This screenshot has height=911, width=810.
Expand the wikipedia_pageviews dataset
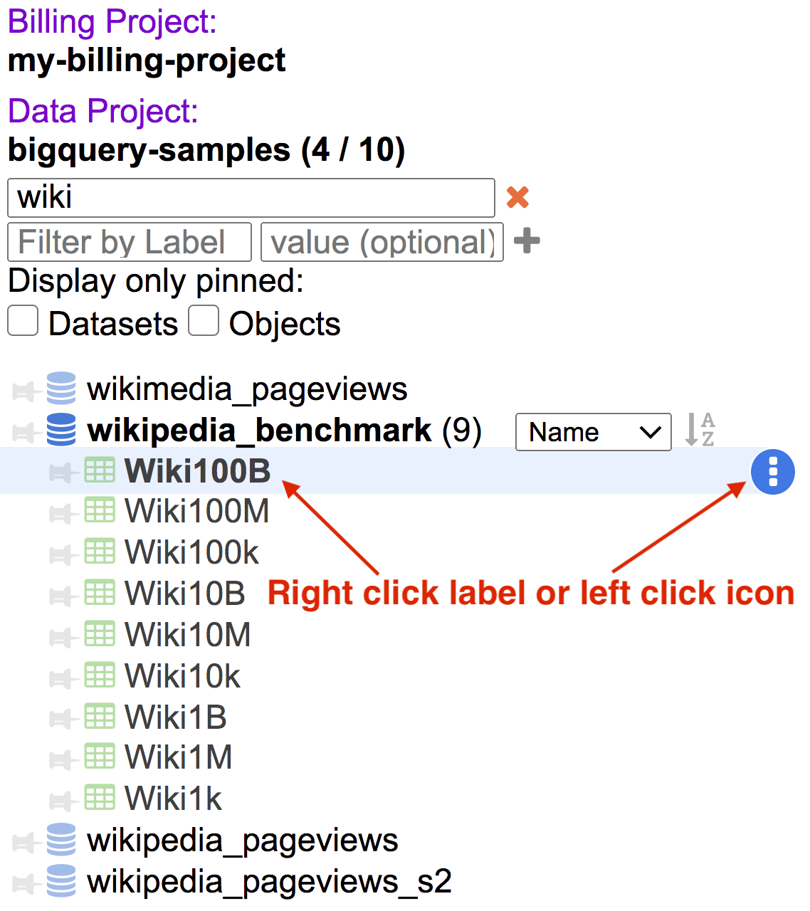242,841
